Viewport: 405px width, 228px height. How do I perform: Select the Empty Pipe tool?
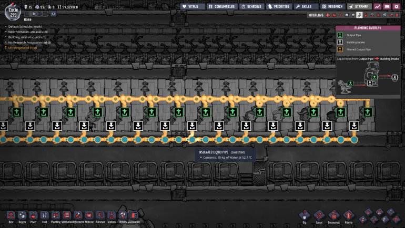396,220
